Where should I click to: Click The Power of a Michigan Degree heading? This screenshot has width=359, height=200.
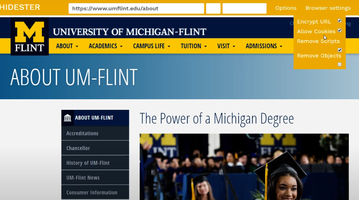[217, 119]
